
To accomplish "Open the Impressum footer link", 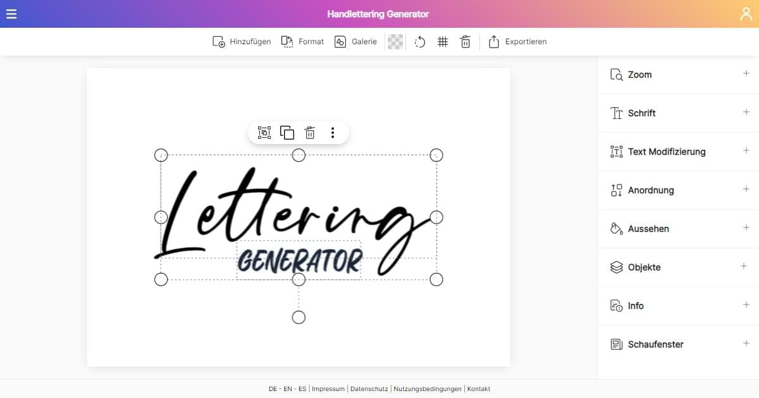I will 328,389.
